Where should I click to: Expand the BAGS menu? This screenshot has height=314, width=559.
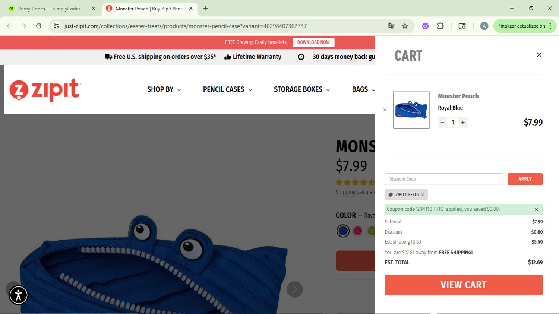tap(363, 89)
